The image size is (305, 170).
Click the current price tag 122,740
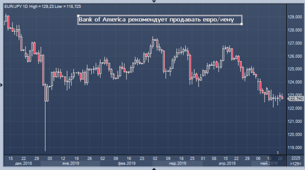295,99
